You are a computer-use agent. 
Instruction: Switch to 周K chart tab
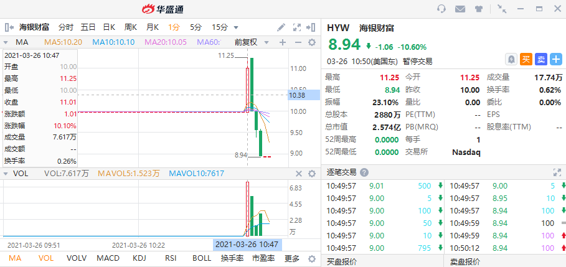(x=131, y=27)
